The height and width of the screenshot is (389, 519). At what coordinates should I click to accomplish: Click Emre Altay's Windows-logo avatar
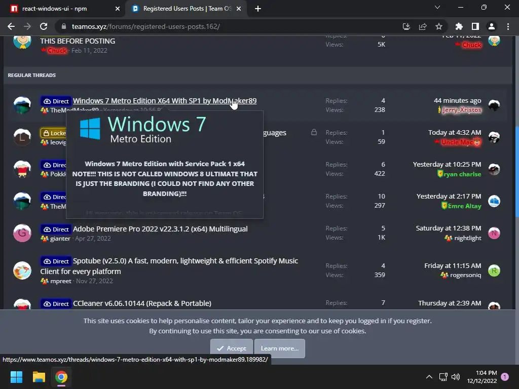pyautogui.click(x=494, y=201)
